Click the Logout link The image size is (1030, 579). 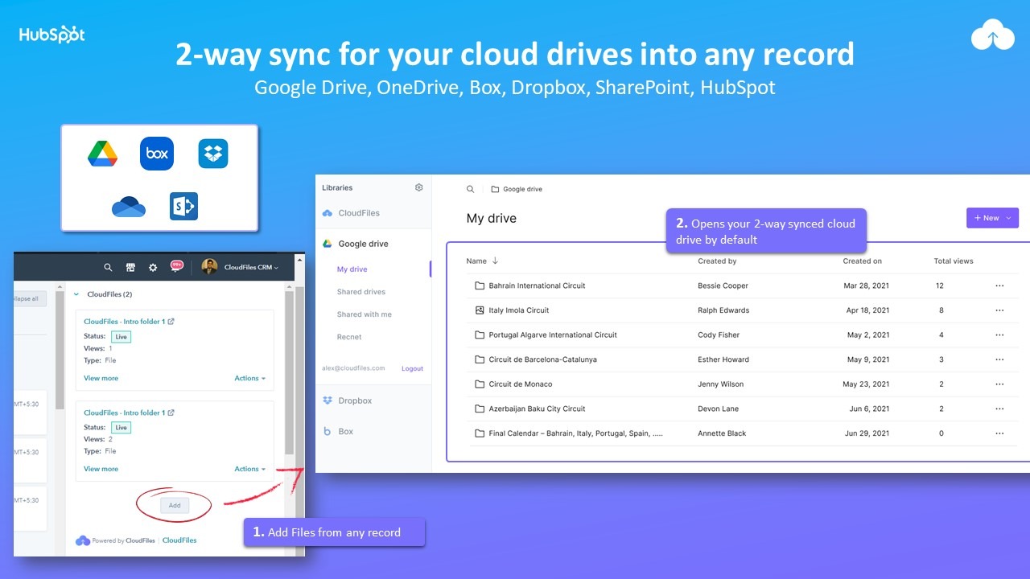coord(412,368)
